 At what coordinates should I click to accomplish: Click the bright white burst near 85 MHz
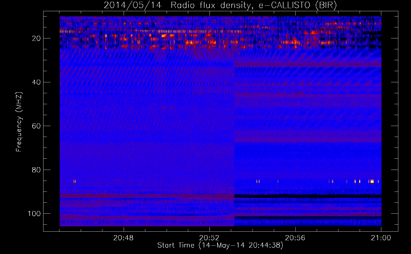click(372, 181)
